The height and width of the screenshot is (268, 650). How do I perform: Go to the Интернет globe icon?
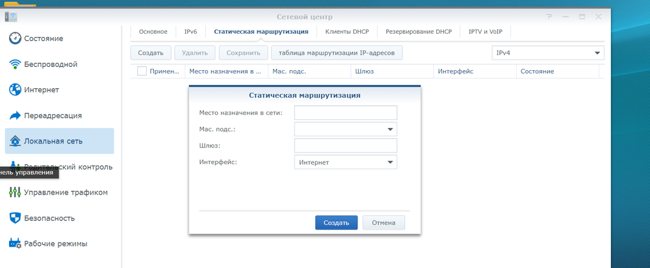(x=14, y=90)
